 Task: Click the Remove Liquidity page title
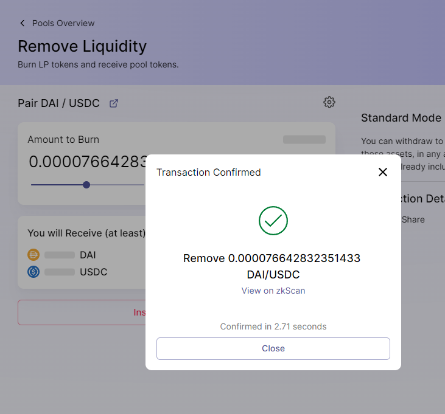[x=82, y=46]
